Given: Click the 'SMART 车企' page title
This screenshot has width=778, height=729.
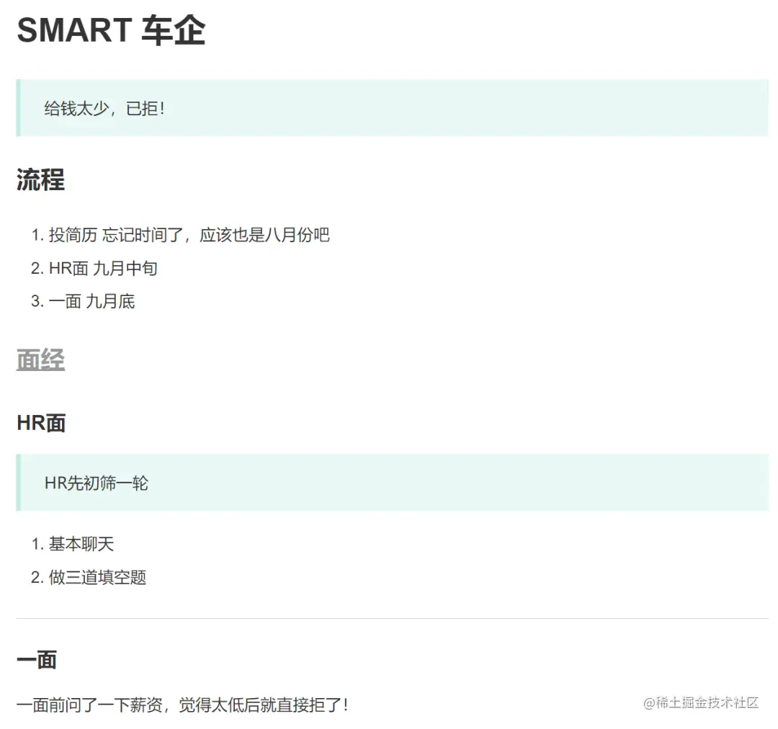Looking at the screenshot, I should pos(111,30).
